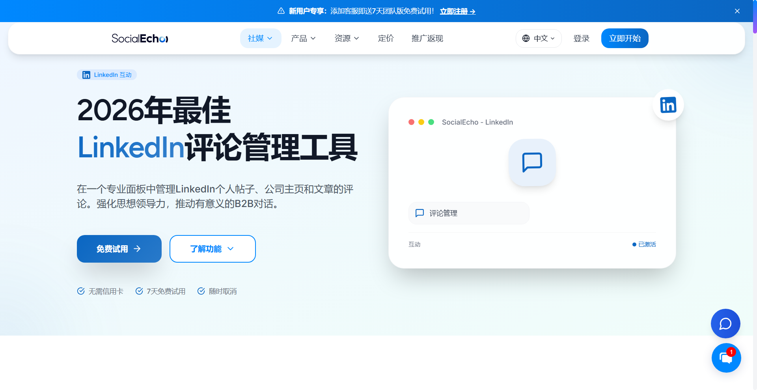The image size is (757, 390).
Task: Click the checkmark icon beside 7天免费试用
Action: point(139,291)
